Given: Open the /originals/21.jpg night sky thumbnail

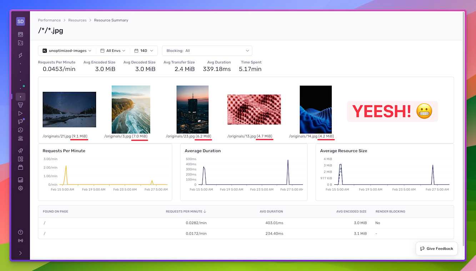Looking at the screenshot, I should tap(69, 109).
